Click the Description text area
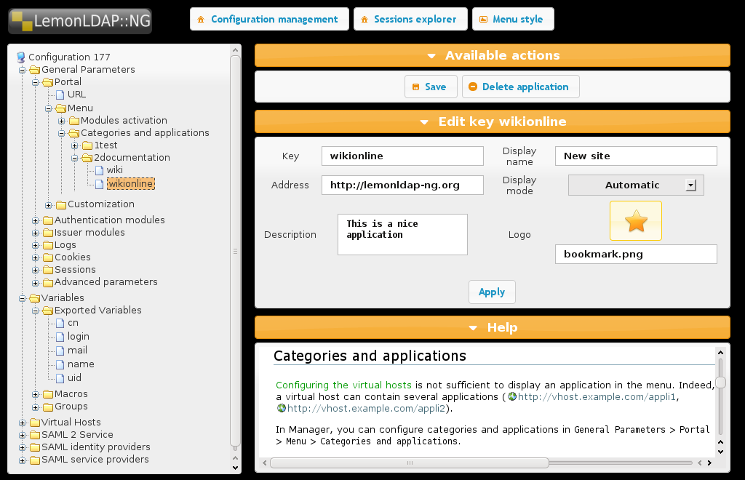The height and width of the screenshot is (480, 745). click(x=402, y=234)
